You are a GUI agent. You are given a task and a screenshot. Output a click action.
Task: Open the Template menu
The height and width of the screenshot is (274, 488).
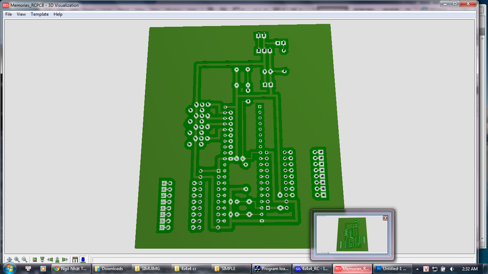click(40, 14)
